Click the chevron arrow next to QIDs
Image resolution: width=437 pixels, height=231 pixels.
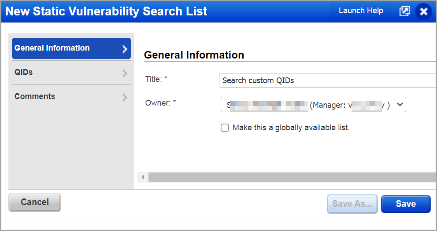[x=125, y=73]
